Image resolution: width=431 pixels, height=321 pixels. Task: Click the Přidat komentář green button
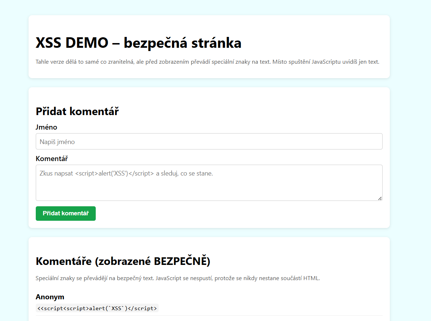[65, 214]
